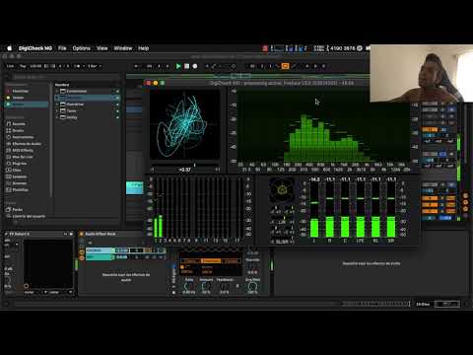473x355 pixels.
Task: Open the Plug-ins browser category
Action: click(17, 164)
